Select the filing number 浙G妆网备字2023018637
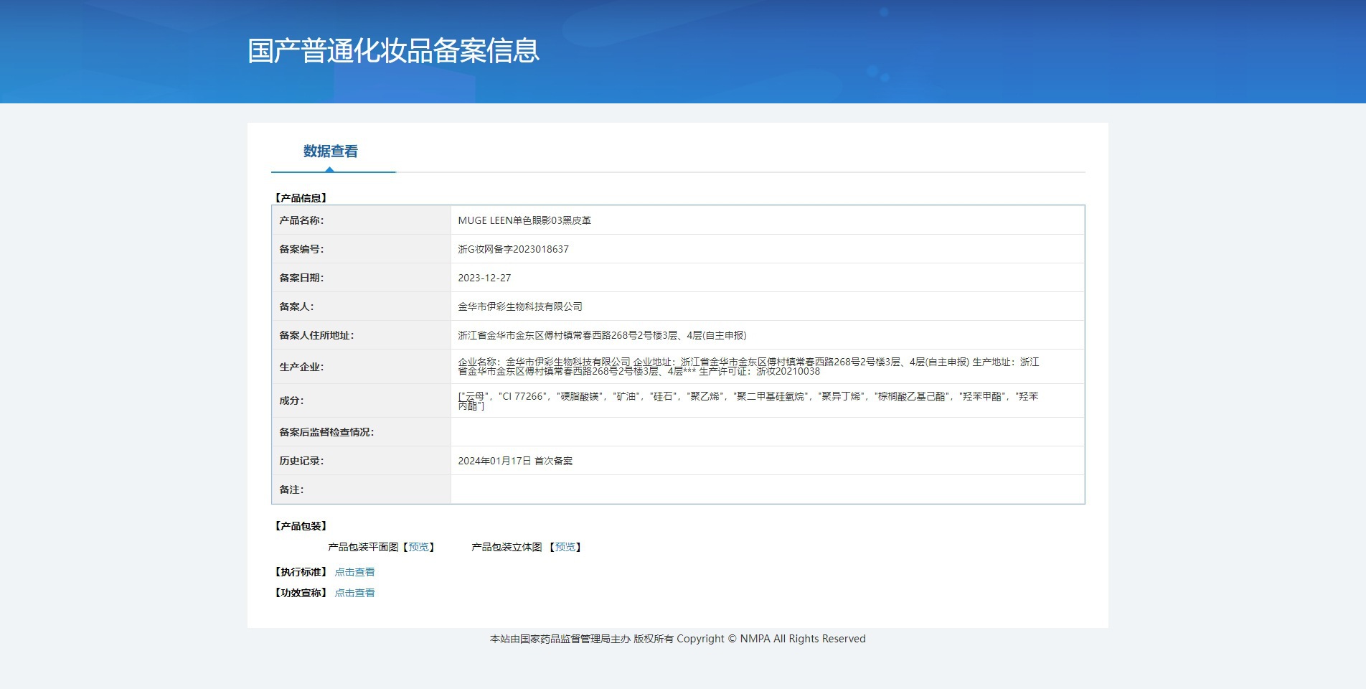The image size is (1366, 689). (x=513, y=249)
